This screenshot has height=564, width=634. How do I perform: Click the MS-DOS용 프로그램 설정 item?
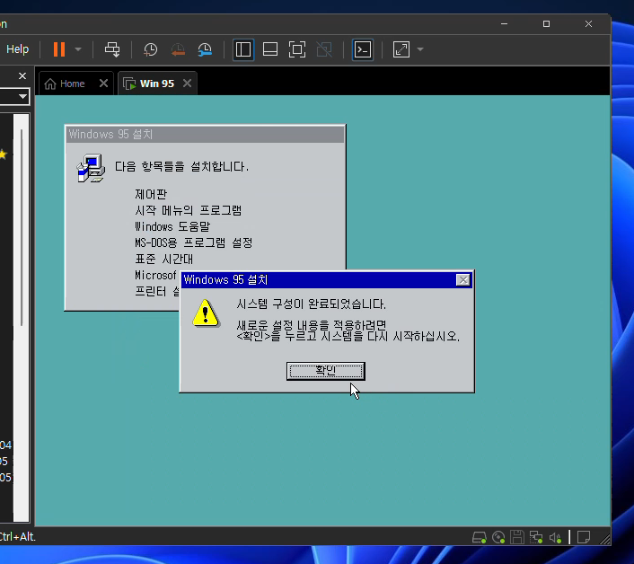coord(194,243)
